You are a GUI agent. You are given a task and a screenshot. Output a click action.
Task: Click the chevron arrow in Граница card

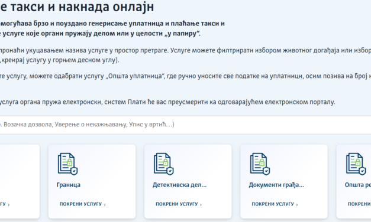pyautogui.click(x=105, y=204)
